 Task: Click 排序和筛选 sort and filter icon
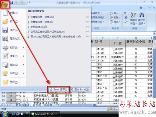click(x=133, y=15)
